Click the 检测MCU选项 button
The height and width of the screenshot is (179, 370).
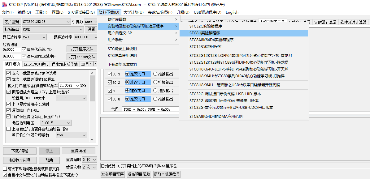(20, 160)
